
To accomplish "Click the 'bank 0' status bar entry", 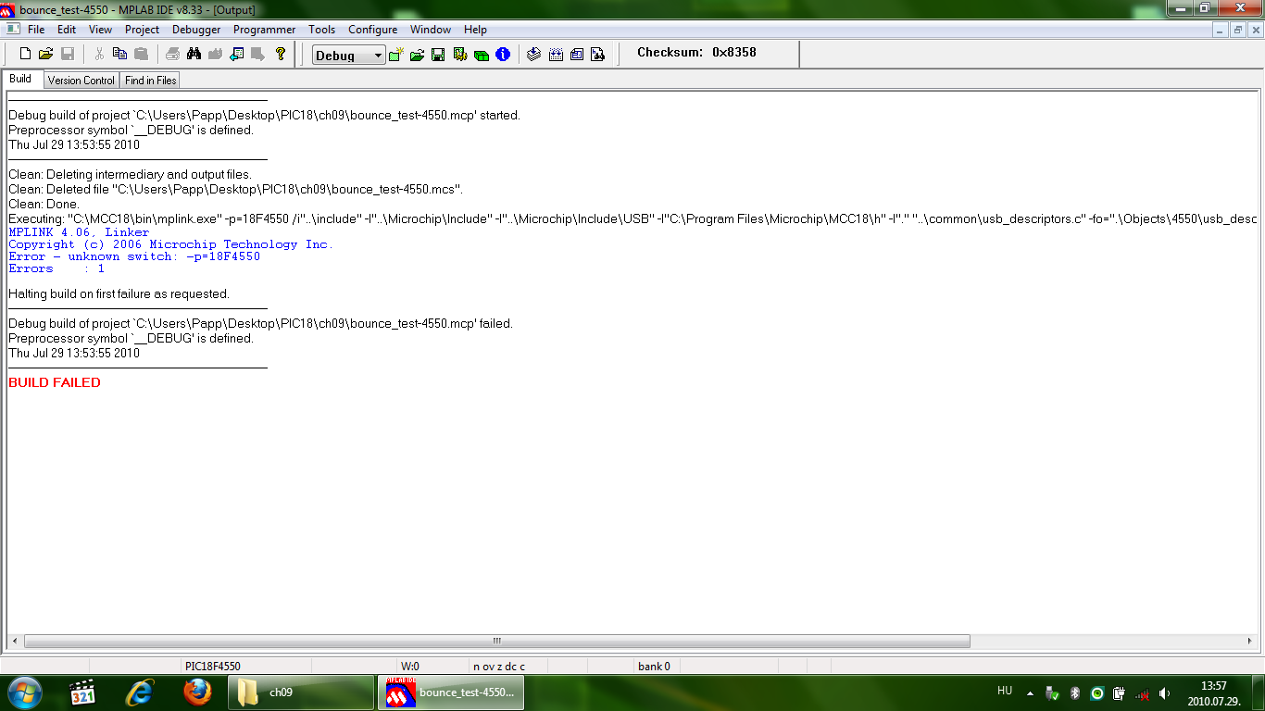I will (654, 666).
